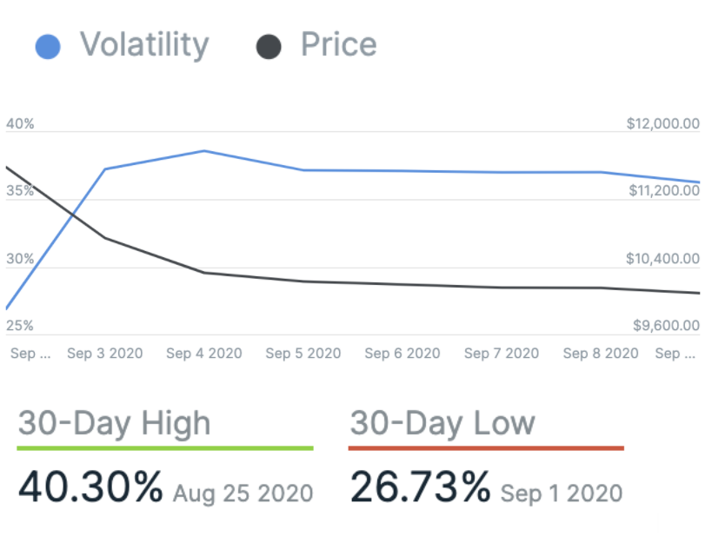Click the Sep 7 2020 axis label
This screenshot has width=725, height=556.
pyautogui.click(x=502, y=354)
